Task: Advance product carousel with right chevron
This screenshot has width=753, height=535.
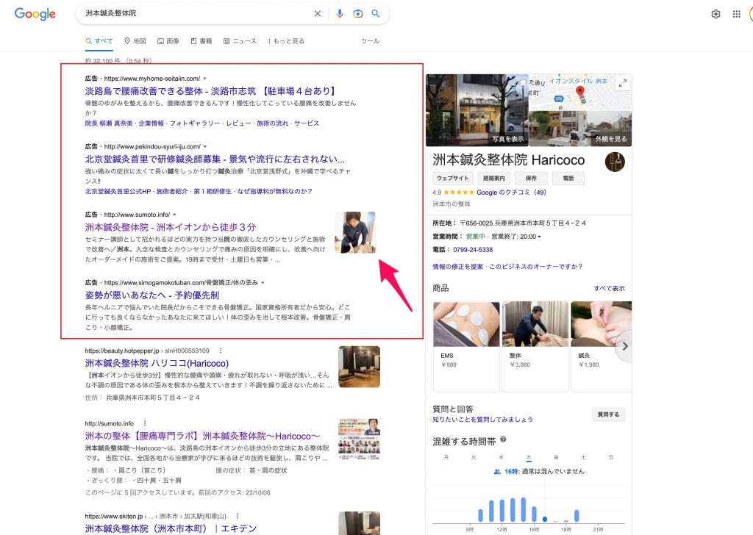Action: coord(624,346)
